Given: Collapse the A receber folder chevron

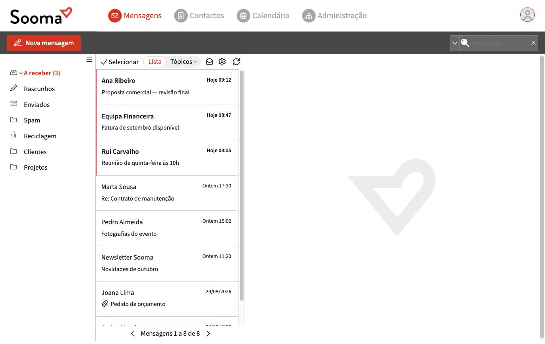Looking at the screenshot, I should (x=21, y=73).
